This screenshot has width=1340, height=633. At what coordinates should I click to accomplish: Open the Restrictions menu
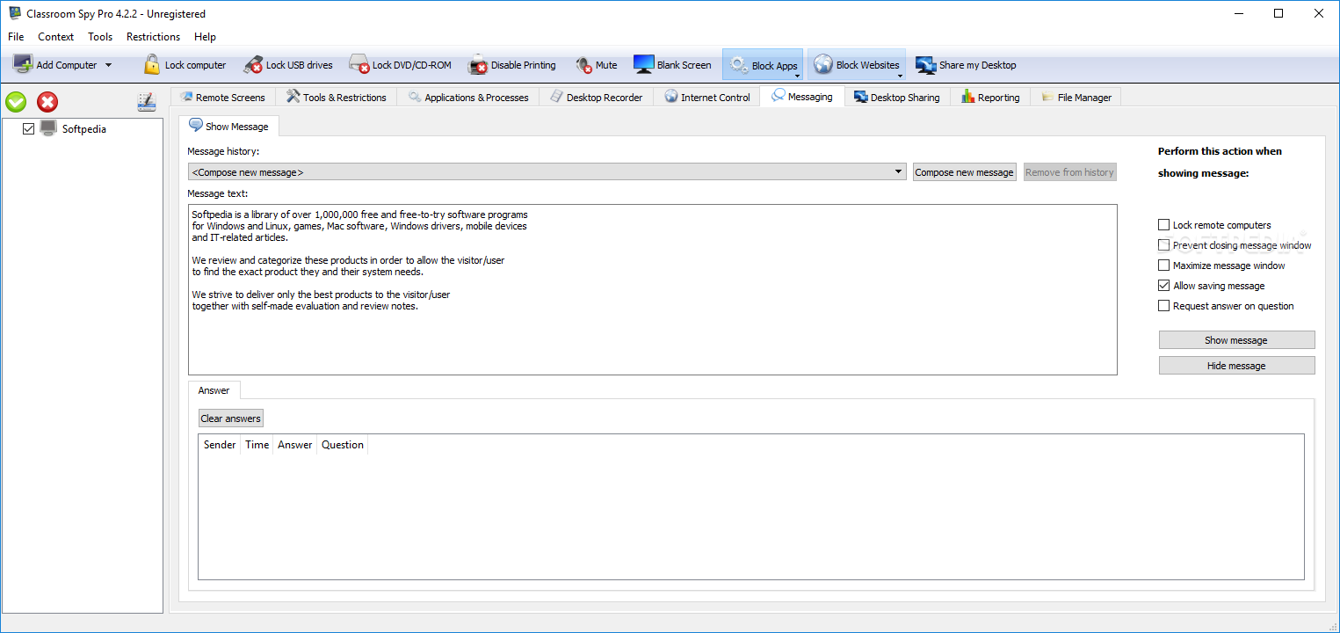pyautogui.click(x=153, y=37)
